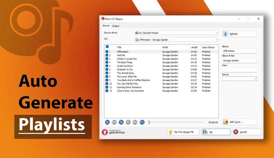Expand the Genre dropdown
The height and width of the screenshot is (158, 274).
tap(240, 79)
